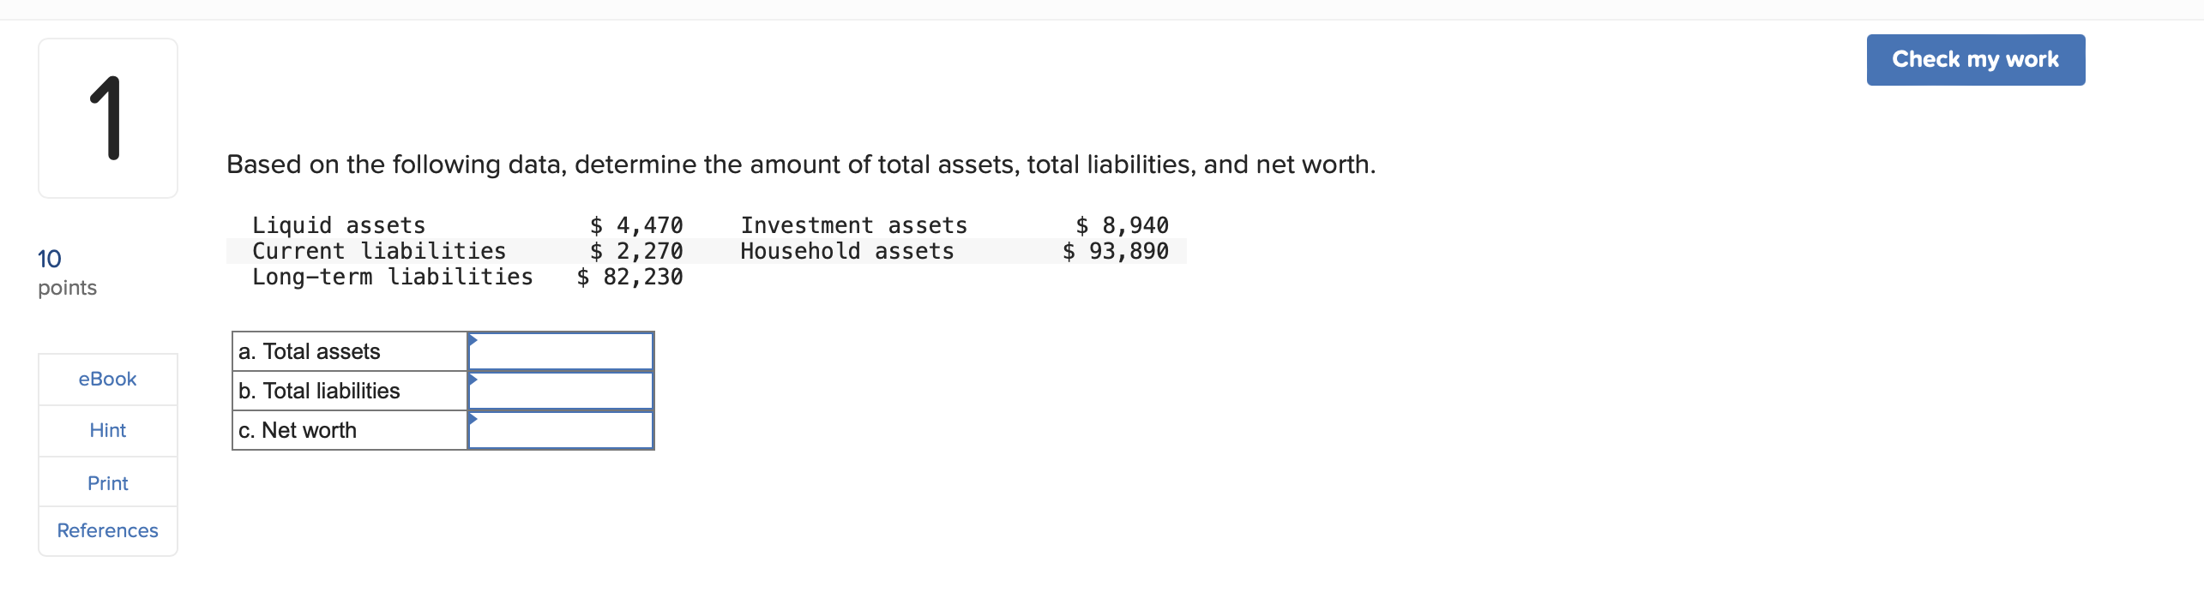This screenshot has height=610, width=2204.
Task: Select the Long-term liabilities amount
Action: [630, 277]
